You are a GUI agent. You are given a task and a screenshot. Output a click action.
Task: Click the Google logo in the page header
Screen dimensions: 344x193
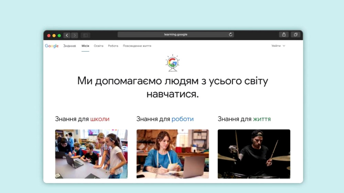tap(52, 46)
